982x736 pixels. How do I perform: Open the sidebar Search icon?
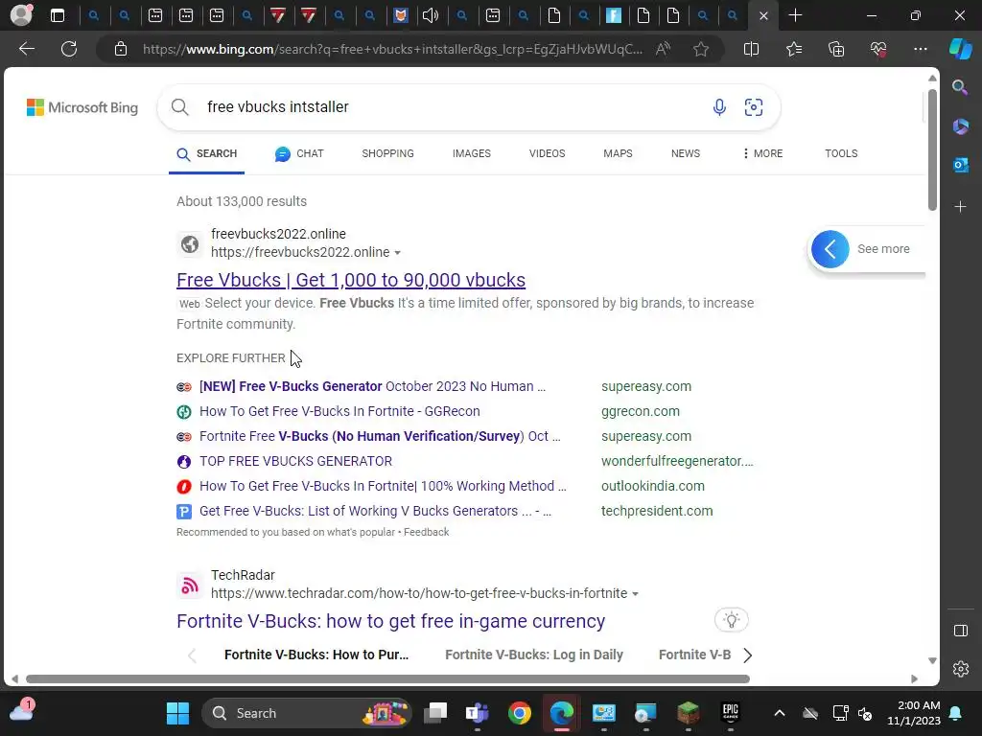click(960, 87)
